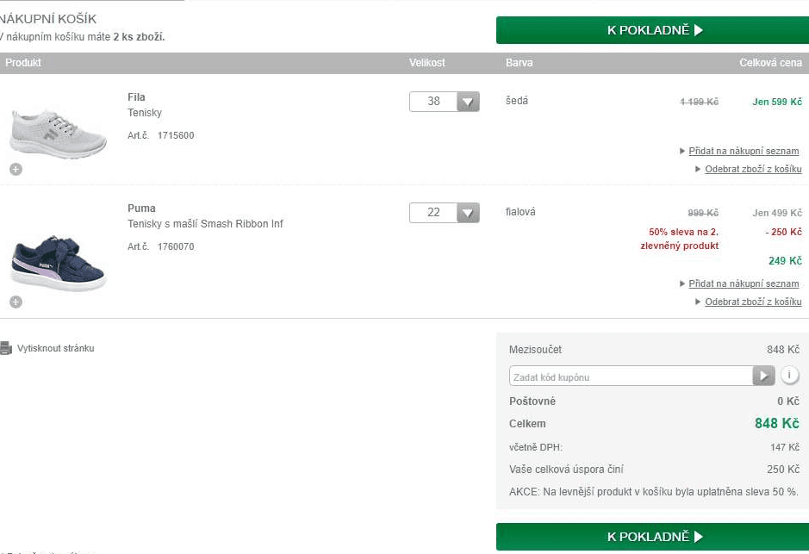
Task: Click the Produkt column header
Action: 23,63
